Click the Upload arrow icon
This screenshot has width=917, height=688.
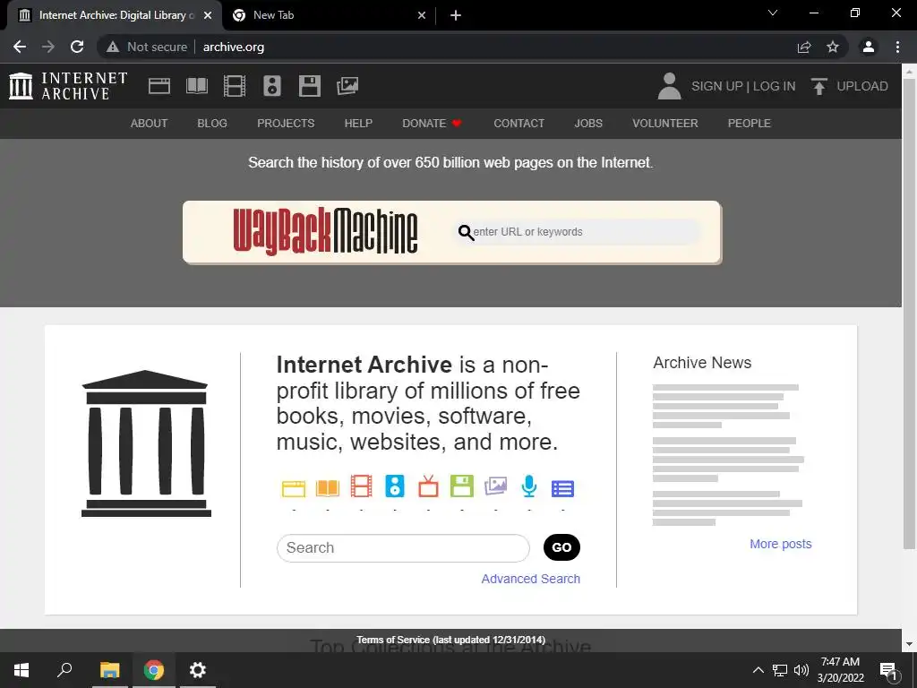click(818, 86)
